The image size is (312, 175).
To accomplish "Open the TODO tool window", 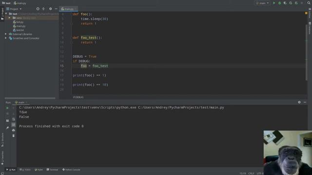I will pyautogui.click(x=25, y=170).
